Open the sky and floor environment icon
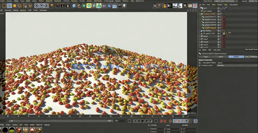The image size is (258, 133). coord(114,6)
